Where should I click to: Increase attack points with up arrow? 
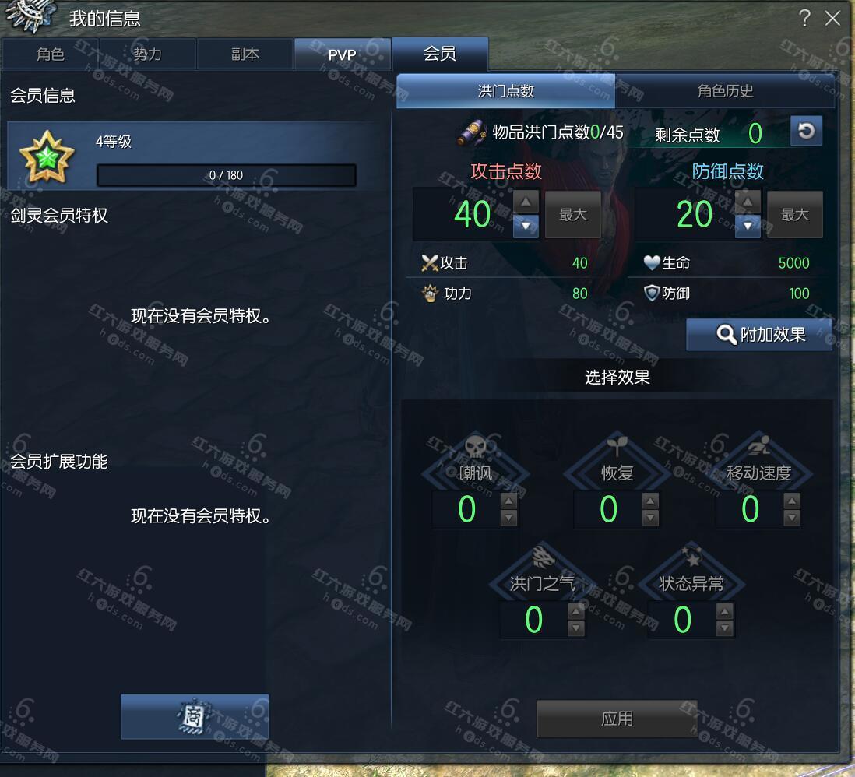click(x=526, y=202)
